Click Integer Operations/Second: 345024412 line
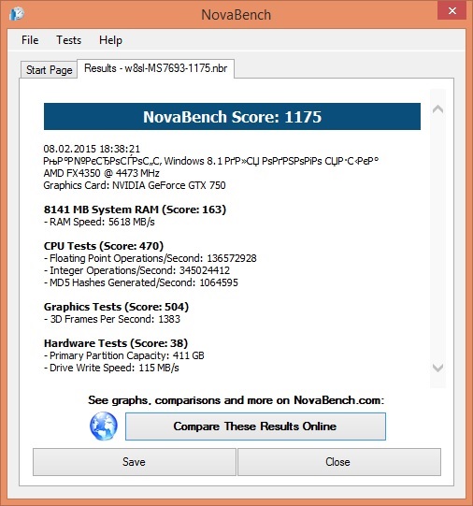473x506 pixels. 137,270
